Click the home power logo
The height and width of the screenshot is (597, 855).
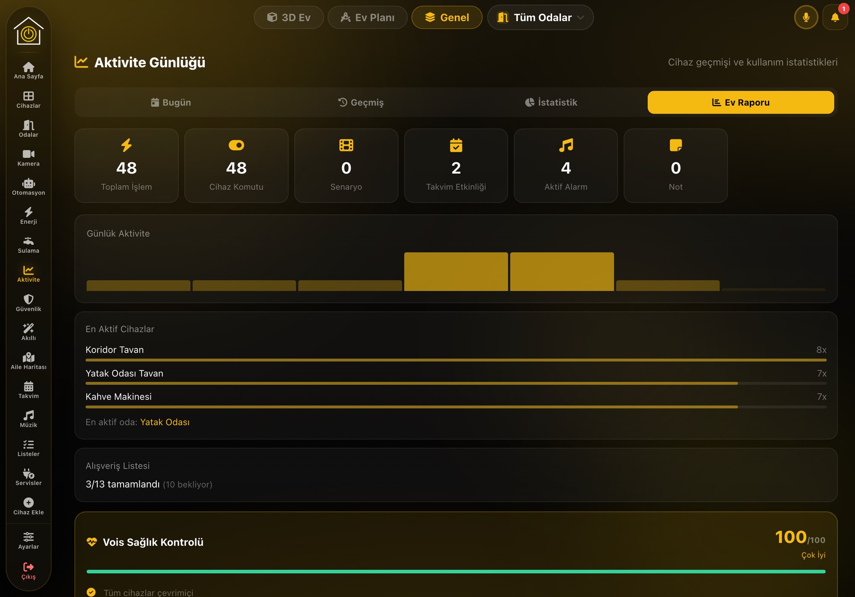[28, 31]
